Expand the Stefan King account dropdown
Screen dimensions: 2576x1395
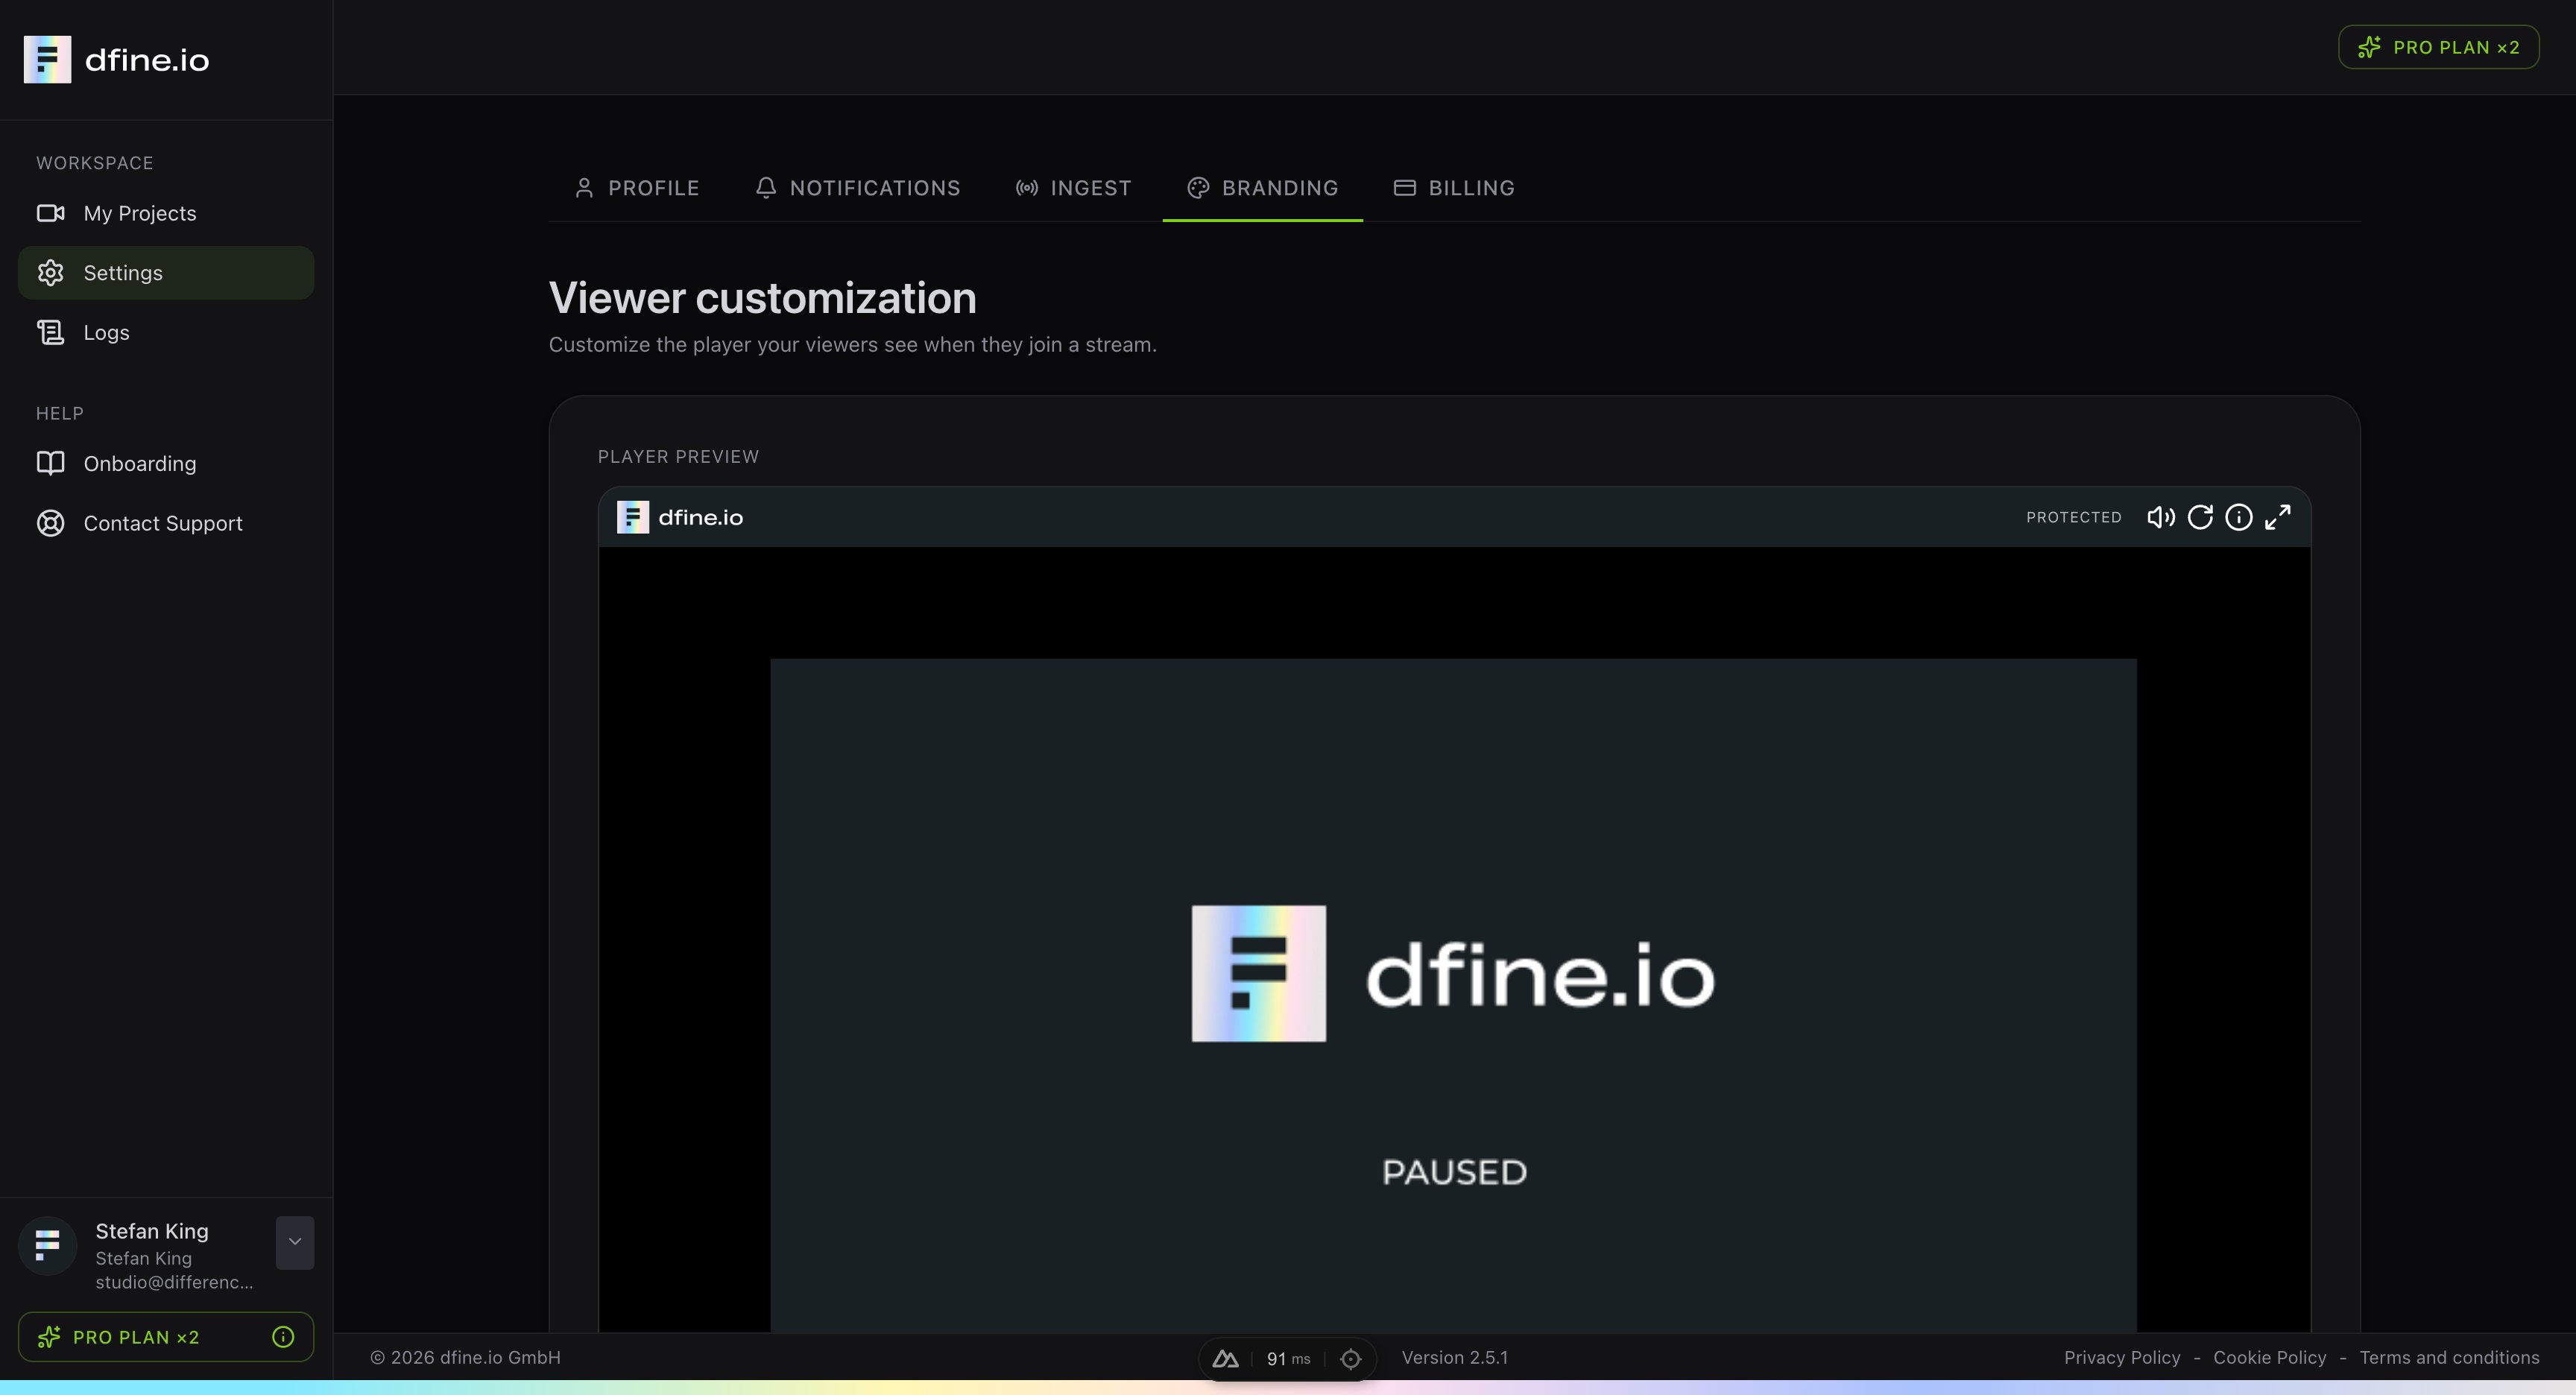pyautogui.click(x=295, y=1242)
